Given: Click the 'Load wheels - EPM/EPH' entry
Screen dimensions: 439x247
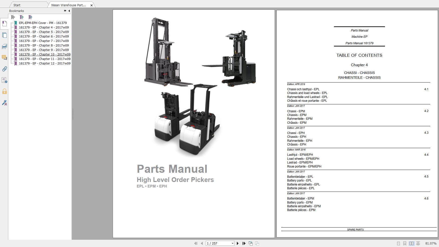Looking at the screenshot, I should click(303, 159).
